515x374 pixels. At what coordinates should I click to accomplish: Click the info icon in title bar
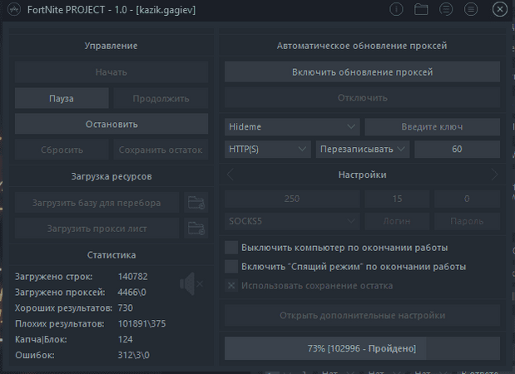pyautogui.click(x=396, y=9)
